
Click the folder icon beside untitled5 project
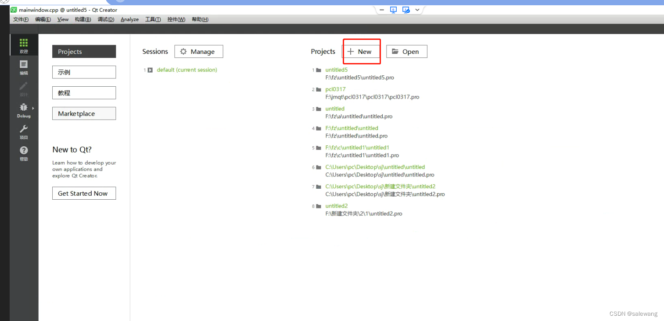tap(319, 70)
